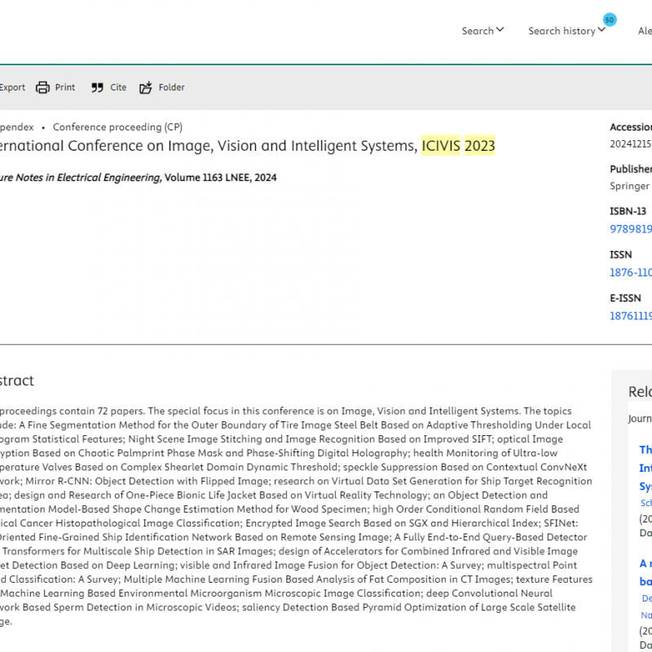
Task: Click the 'De' author link in related documents
Action: coord(646,599)
